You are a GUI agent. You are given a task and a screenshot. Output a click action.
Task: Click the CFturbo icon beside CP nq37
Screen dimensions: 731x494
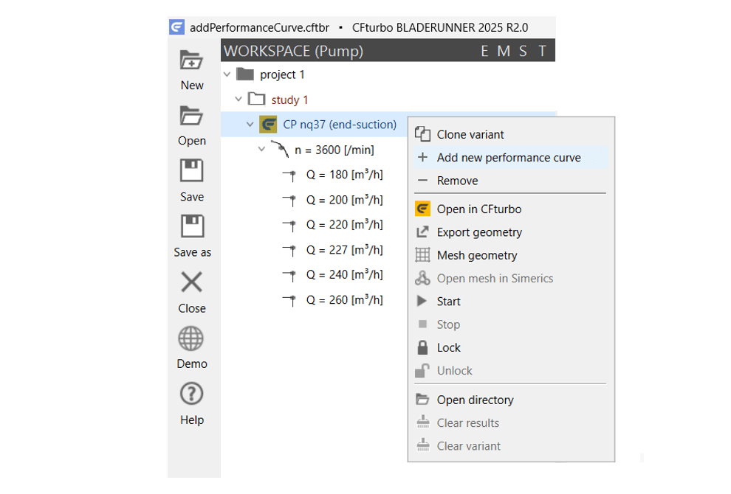click(268, 125)
